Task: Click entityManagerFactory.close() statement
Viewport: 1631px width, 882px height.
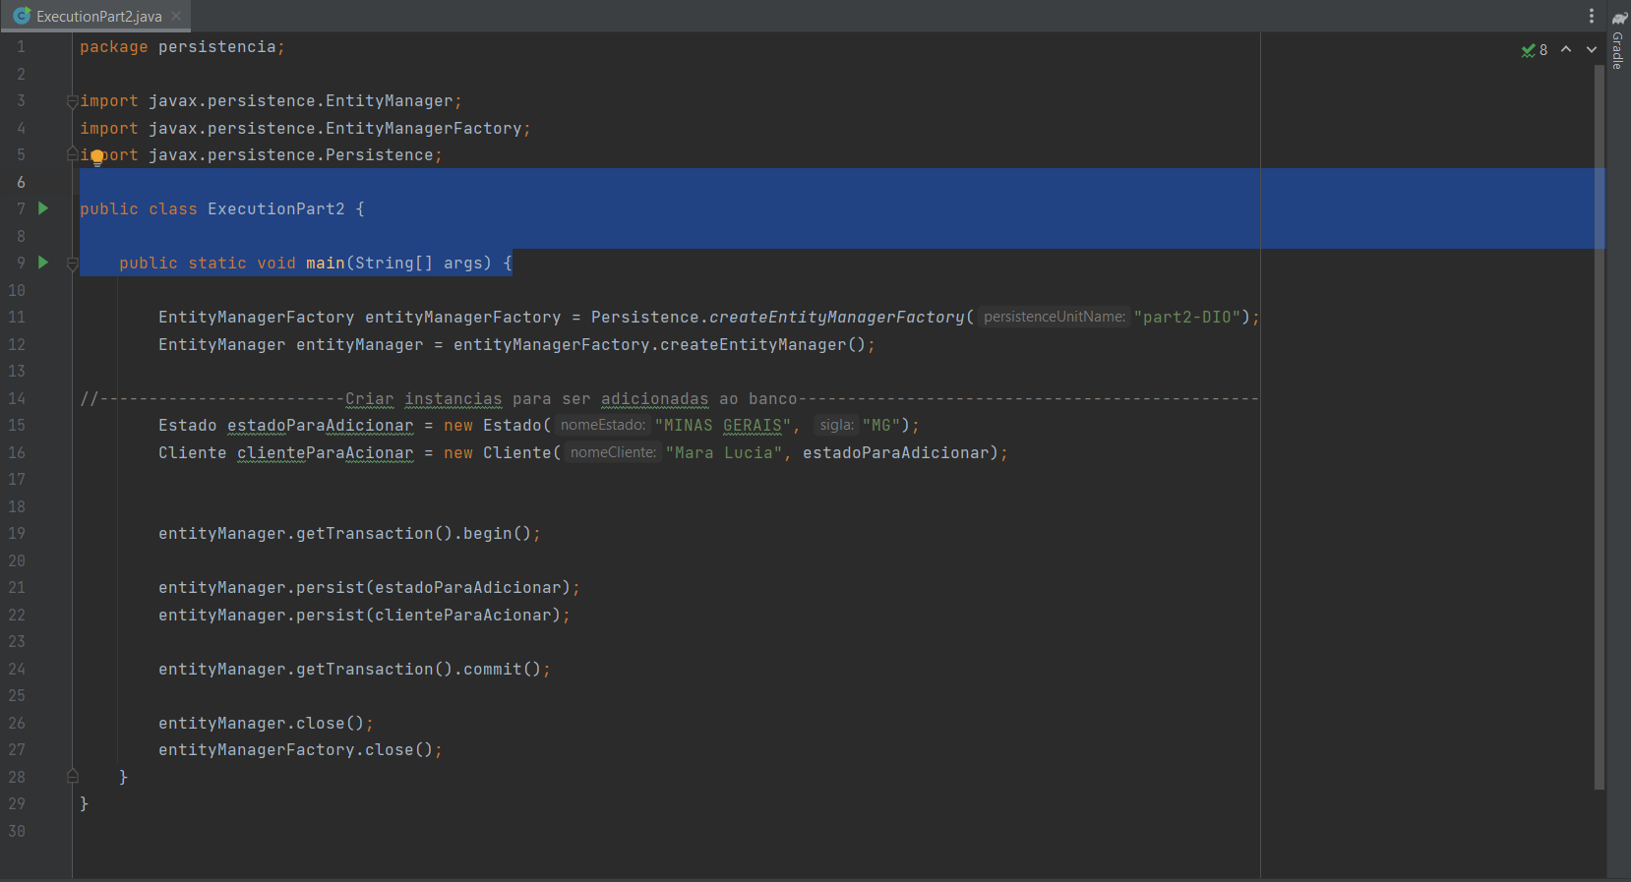Action: coord(300,749)
